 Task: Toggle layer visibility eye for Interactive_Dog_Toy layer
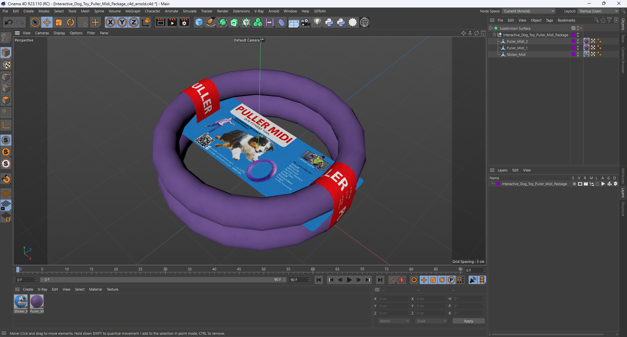580,184
